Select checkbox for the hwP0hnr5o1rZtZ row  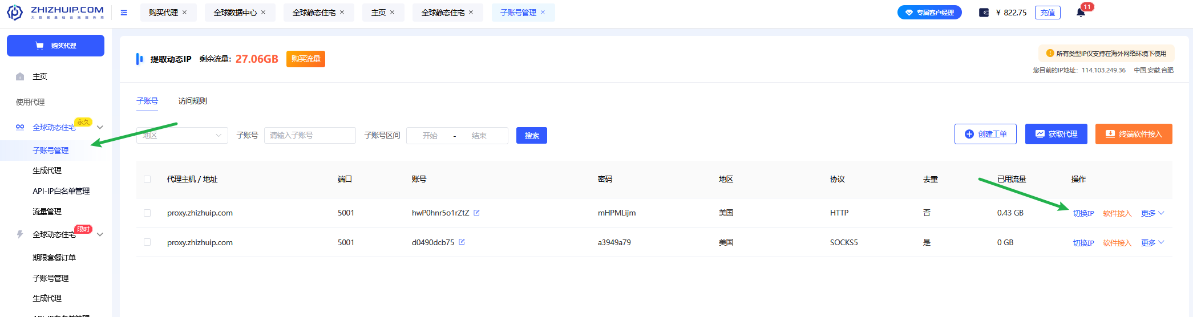pos(147,213)
